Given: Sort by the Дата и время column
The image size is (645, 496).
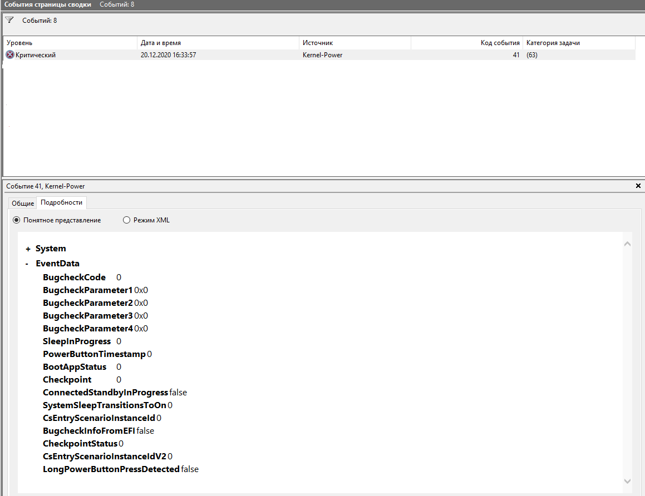Looking at the screenshot, I should click(218, 43).
